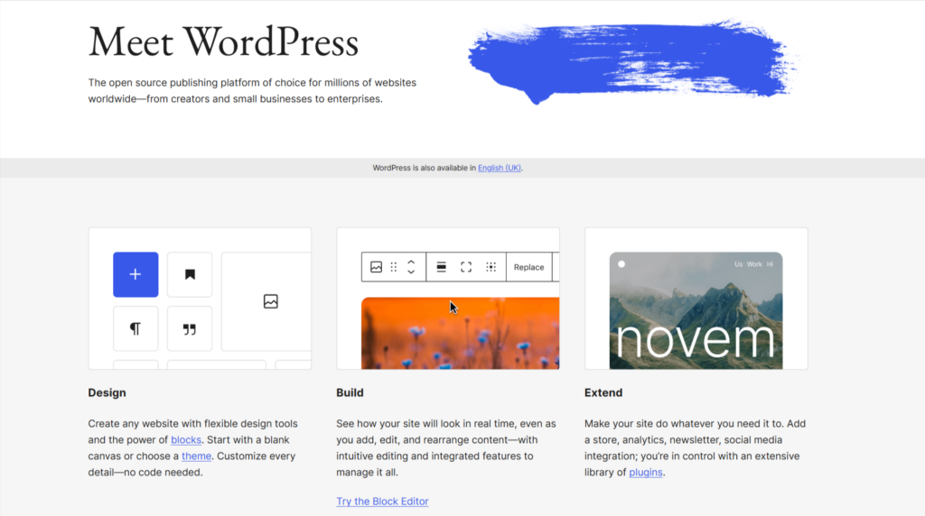Click the dotted grid icon in block toolbar
This screenshot has height=516, width=925.
[x=491, y=267]
